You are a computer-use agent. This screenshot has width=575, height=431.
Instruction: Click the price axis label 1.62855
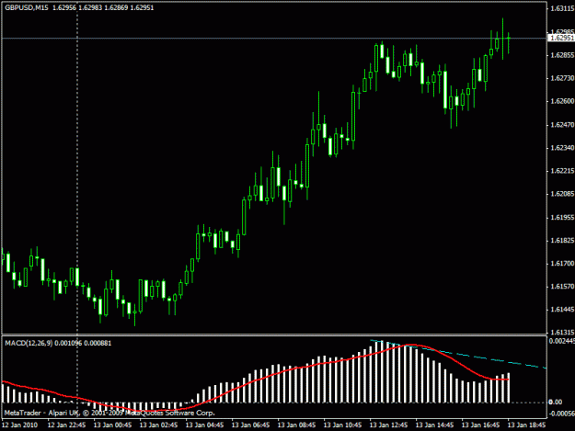[x=562, y=55]
